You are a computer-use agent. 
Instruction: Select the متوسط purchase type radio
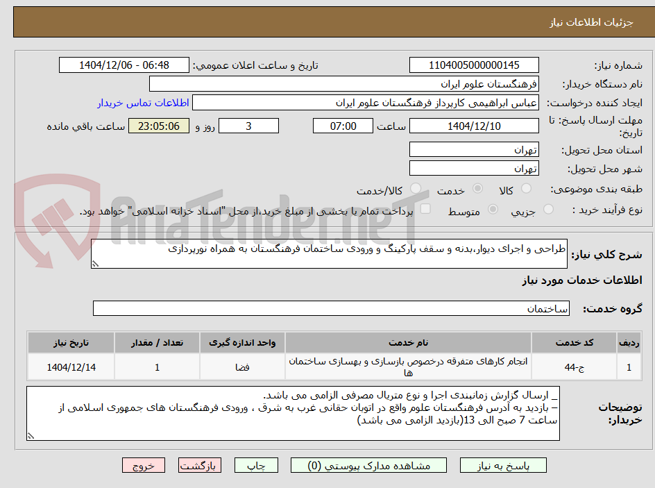tap(493, 210)
